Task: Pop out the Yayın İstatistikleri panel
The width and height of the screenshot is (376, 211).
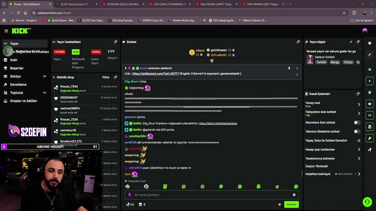Action: pos(115,42)
